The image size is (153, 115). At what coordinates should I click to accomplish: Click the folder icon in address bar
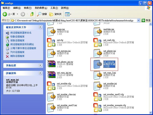pos(12,20)
